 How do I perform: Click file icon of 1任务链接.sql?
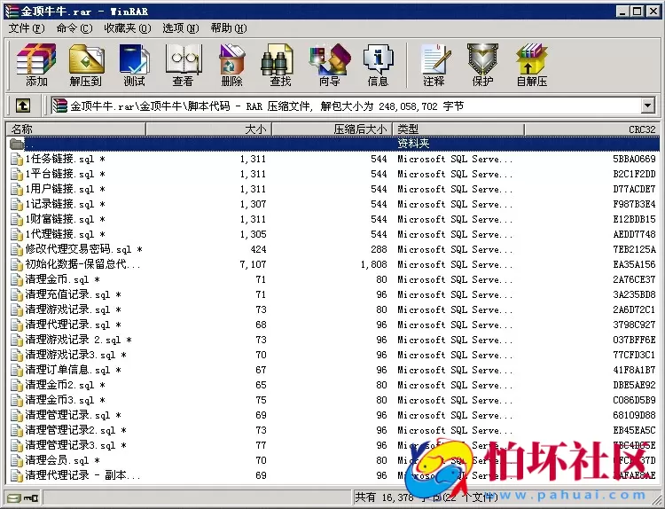coord(17,160)
